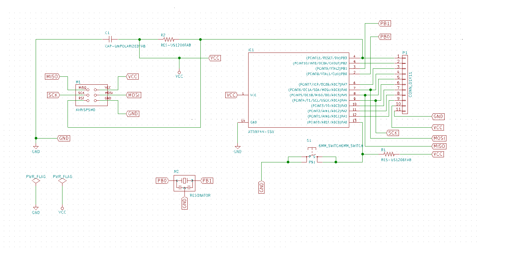Image resolution: width=506 pixels, height=270 pixels.
Task: Click the GND label below the resonator
Action: [184, 203]
